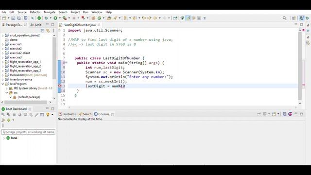Collapse the src folder node
The image size is (311, 175).
(6, 93)
